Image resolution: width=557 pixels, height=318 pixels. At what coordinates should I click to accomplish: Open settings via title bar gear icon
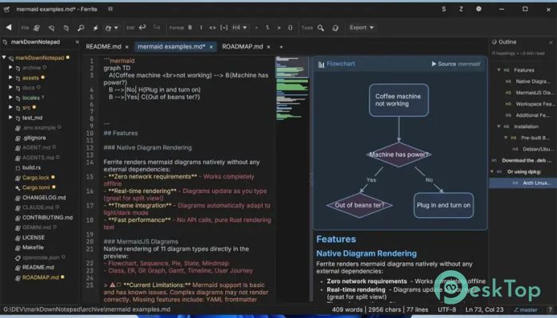coord(479,9)
